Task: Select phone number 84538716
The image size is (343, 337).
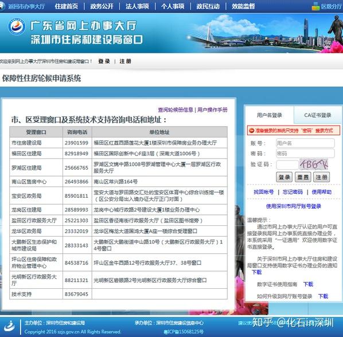Action: coord(76,262)
